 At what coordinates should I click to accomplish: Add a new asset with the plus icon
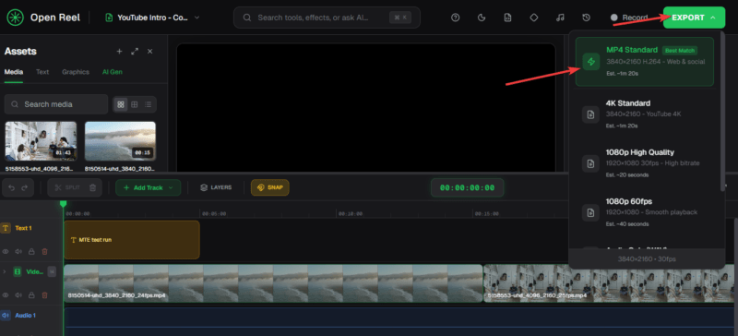tap(120, 52)
